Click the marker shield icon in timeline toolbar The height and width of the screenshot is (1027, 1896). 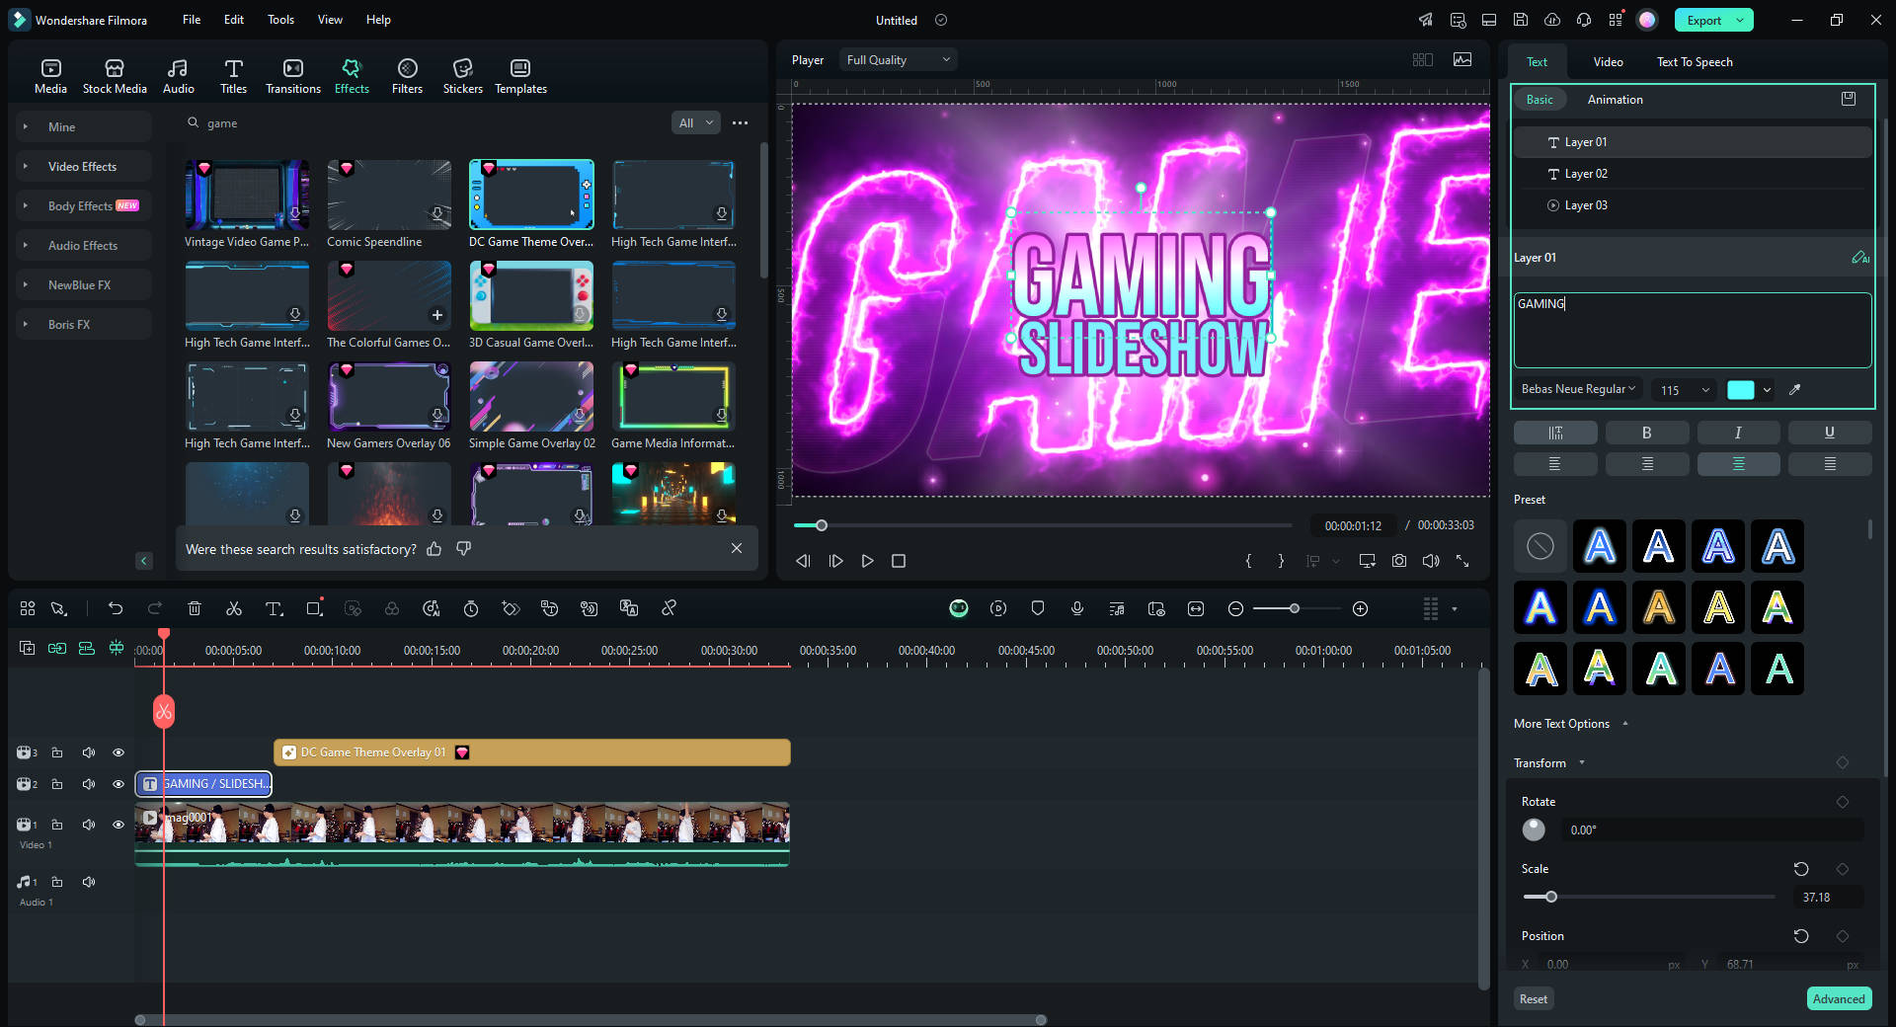[1038, 608]
